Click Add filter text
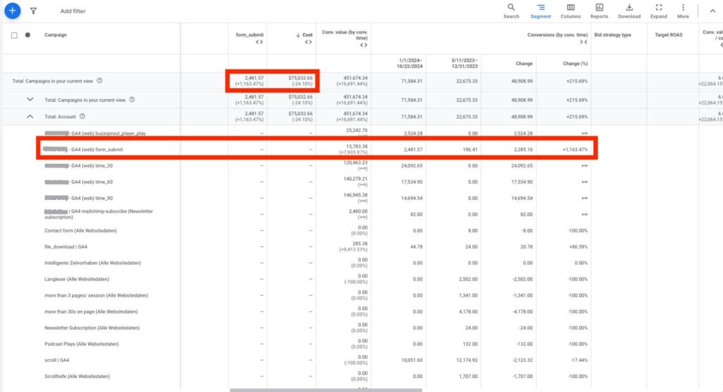The height and width of the screenshot is (392, 723). pyautogui.click(x=73, y=11)
